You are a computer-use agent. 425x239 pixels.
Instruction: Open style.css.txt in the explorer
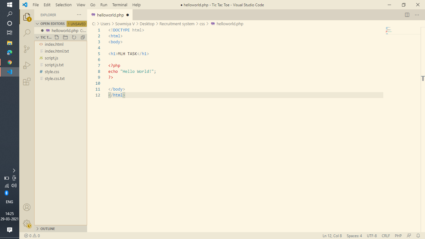click(61, 78)
